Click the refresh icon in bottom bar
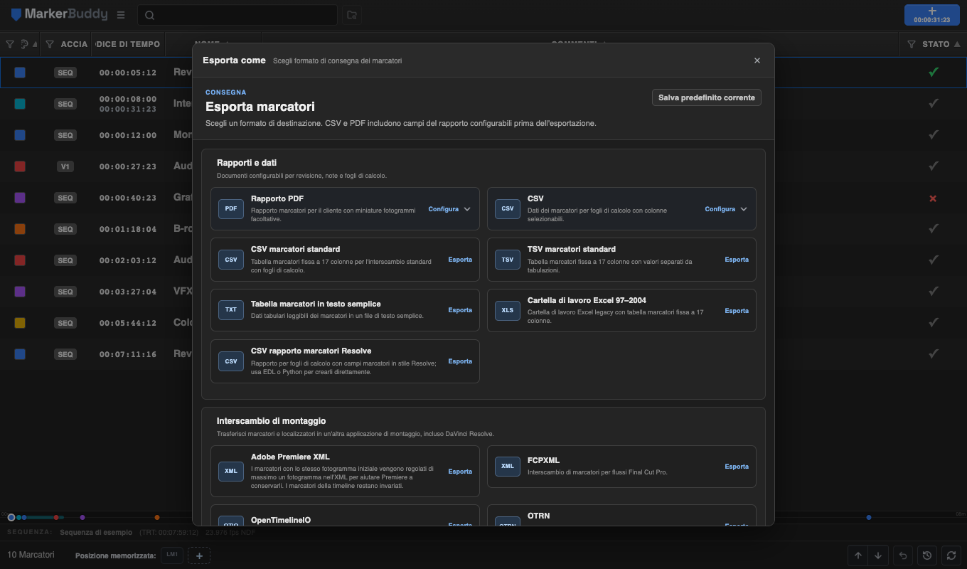967x569 pixels. (951, 555)
